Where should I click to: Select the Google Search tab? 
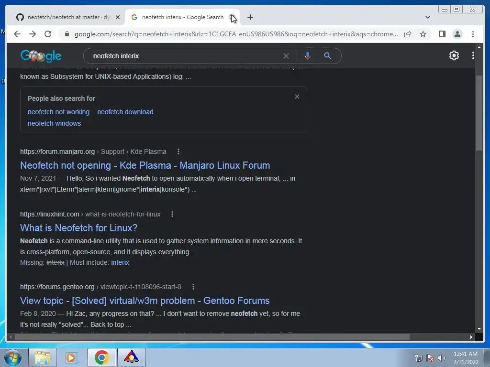point(183,18)
